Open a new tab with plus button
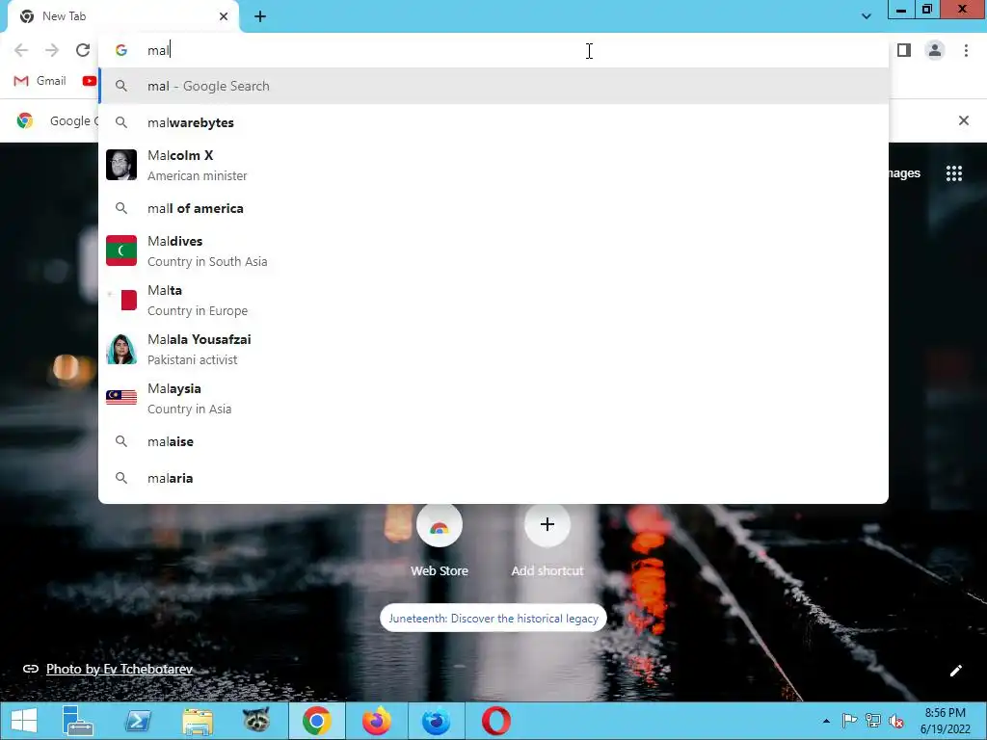The width and height of the screenshot is (987, 740). (260, 17)
